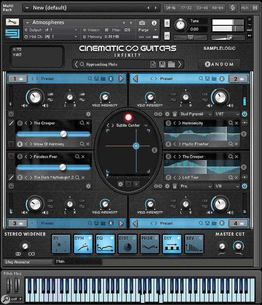Click the AUX button in header
262x305 pixels.
[x=245, y=8]
